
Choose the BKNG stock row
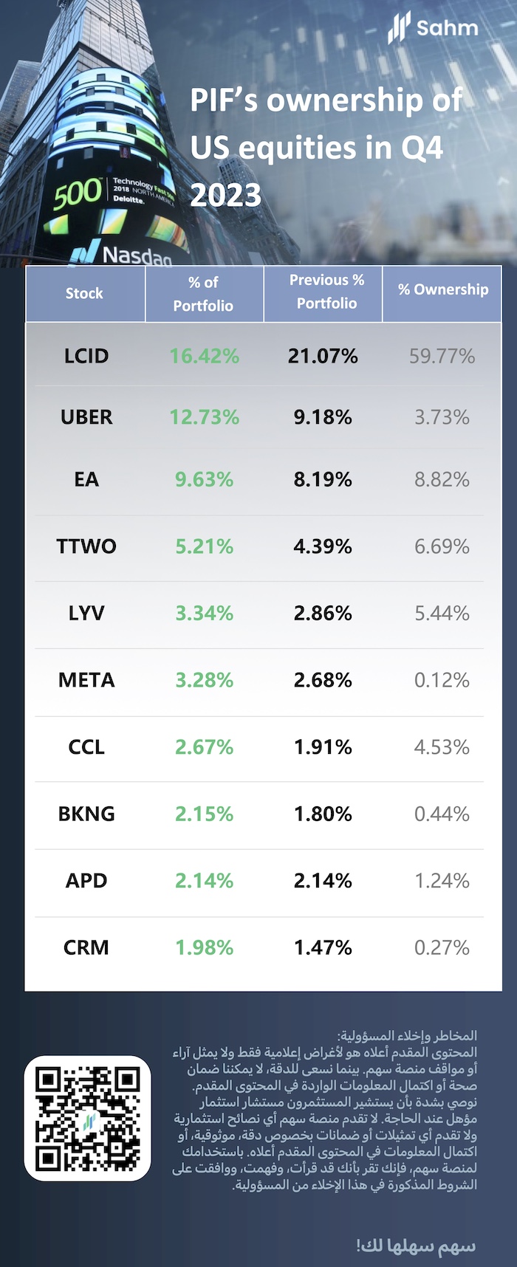86,814
